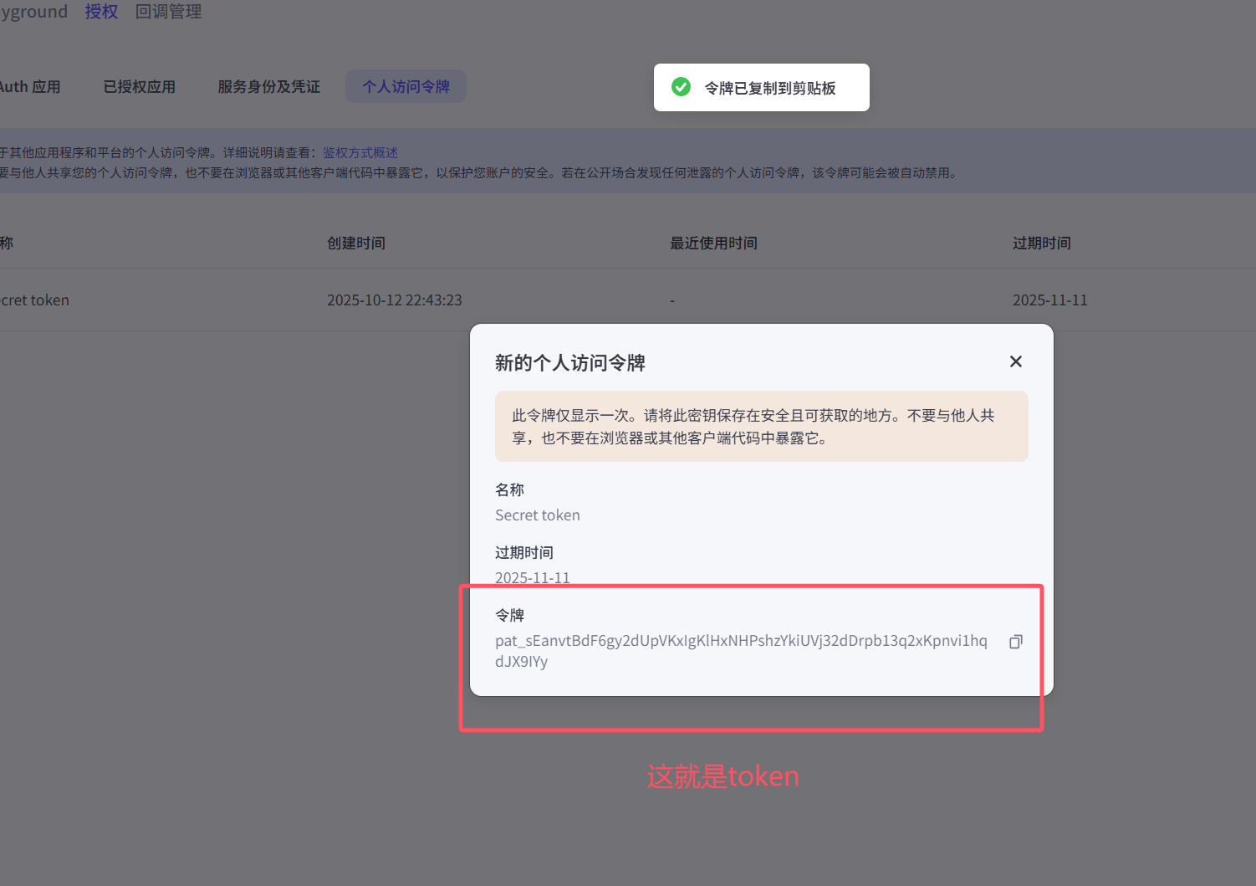
Task: Close the new personal access token dialog
Action: click(x=1015, y=361)
